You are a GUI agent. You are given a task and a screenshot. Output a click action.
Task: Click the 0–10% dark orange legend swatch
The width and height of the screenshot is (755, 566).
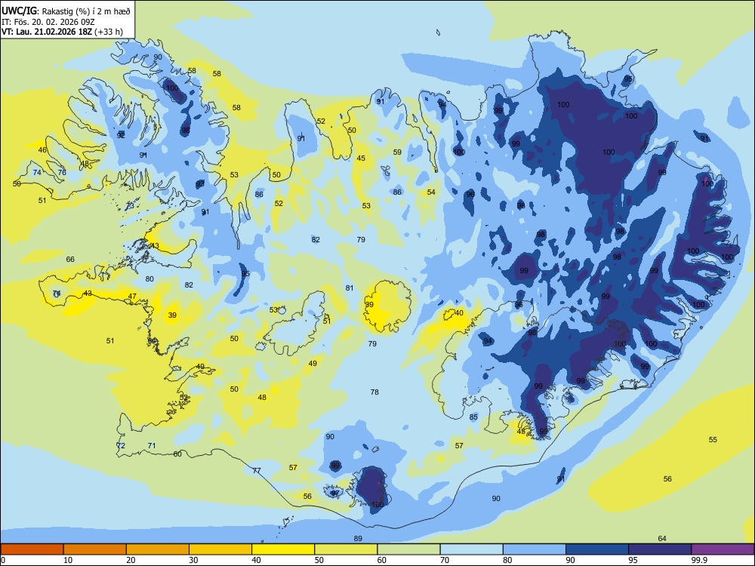coord(32,549)
